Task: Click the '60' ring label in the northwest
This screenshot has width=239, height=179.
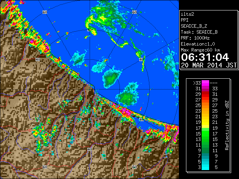Action: 45,12
